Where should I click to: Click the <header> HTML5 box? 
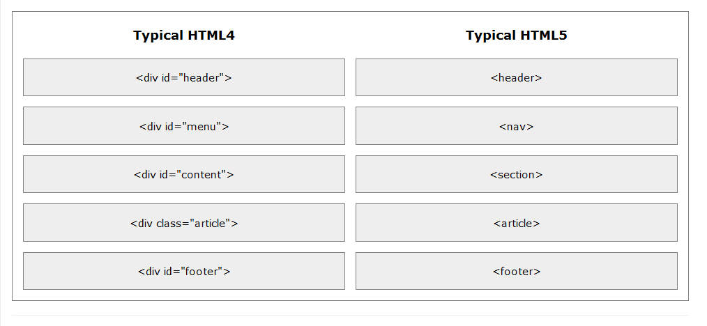tap(516, 77)
